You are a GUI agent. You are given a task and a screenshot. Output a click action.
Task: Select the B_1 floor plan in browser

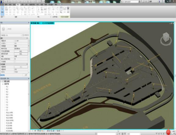point(7,87)
